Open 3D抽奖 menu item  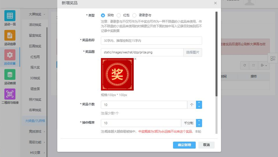coord(35,78)
